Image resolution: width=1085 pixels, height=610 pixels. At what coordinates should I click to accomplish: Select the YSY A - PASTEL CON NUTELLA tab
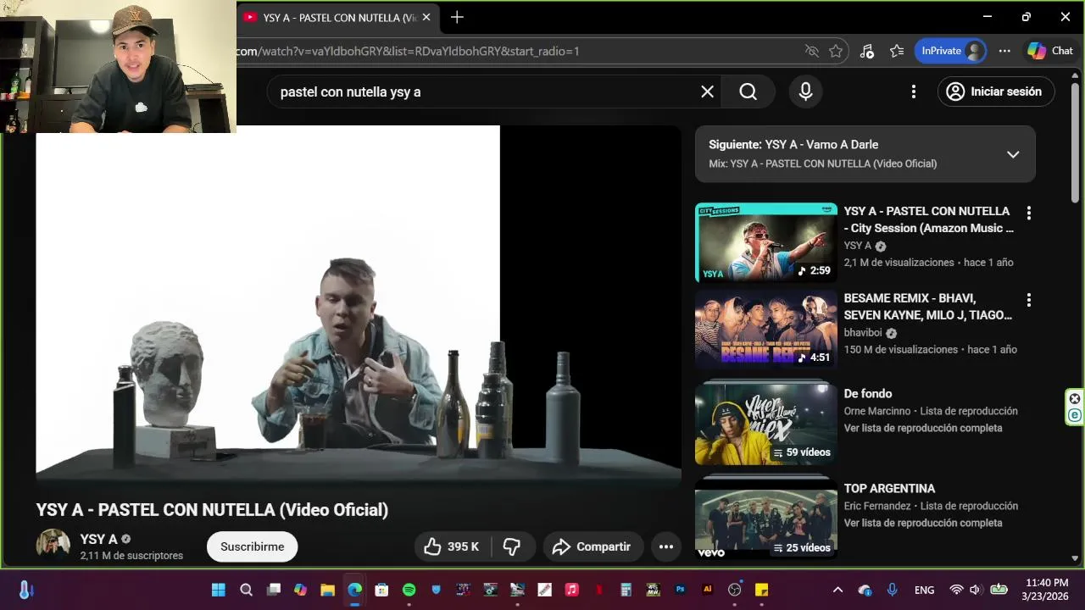337,17
